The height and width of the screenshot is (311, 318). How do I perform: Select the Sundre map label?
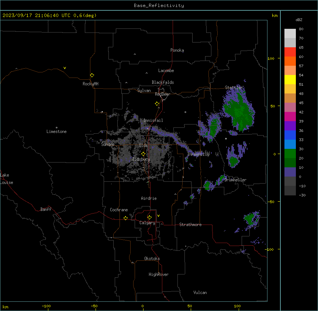108,144
